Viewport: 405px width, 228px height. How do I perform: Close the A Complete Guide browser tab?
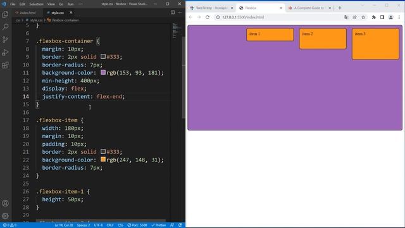[330, 8]
